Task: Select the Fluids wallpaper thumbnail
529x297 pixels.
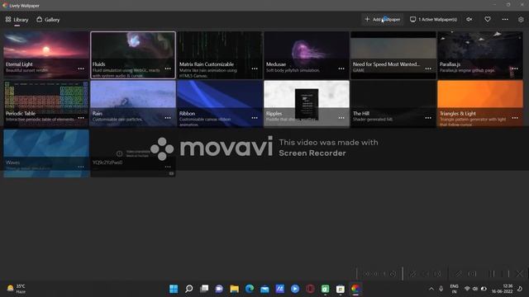Action: tap(133, 55)
